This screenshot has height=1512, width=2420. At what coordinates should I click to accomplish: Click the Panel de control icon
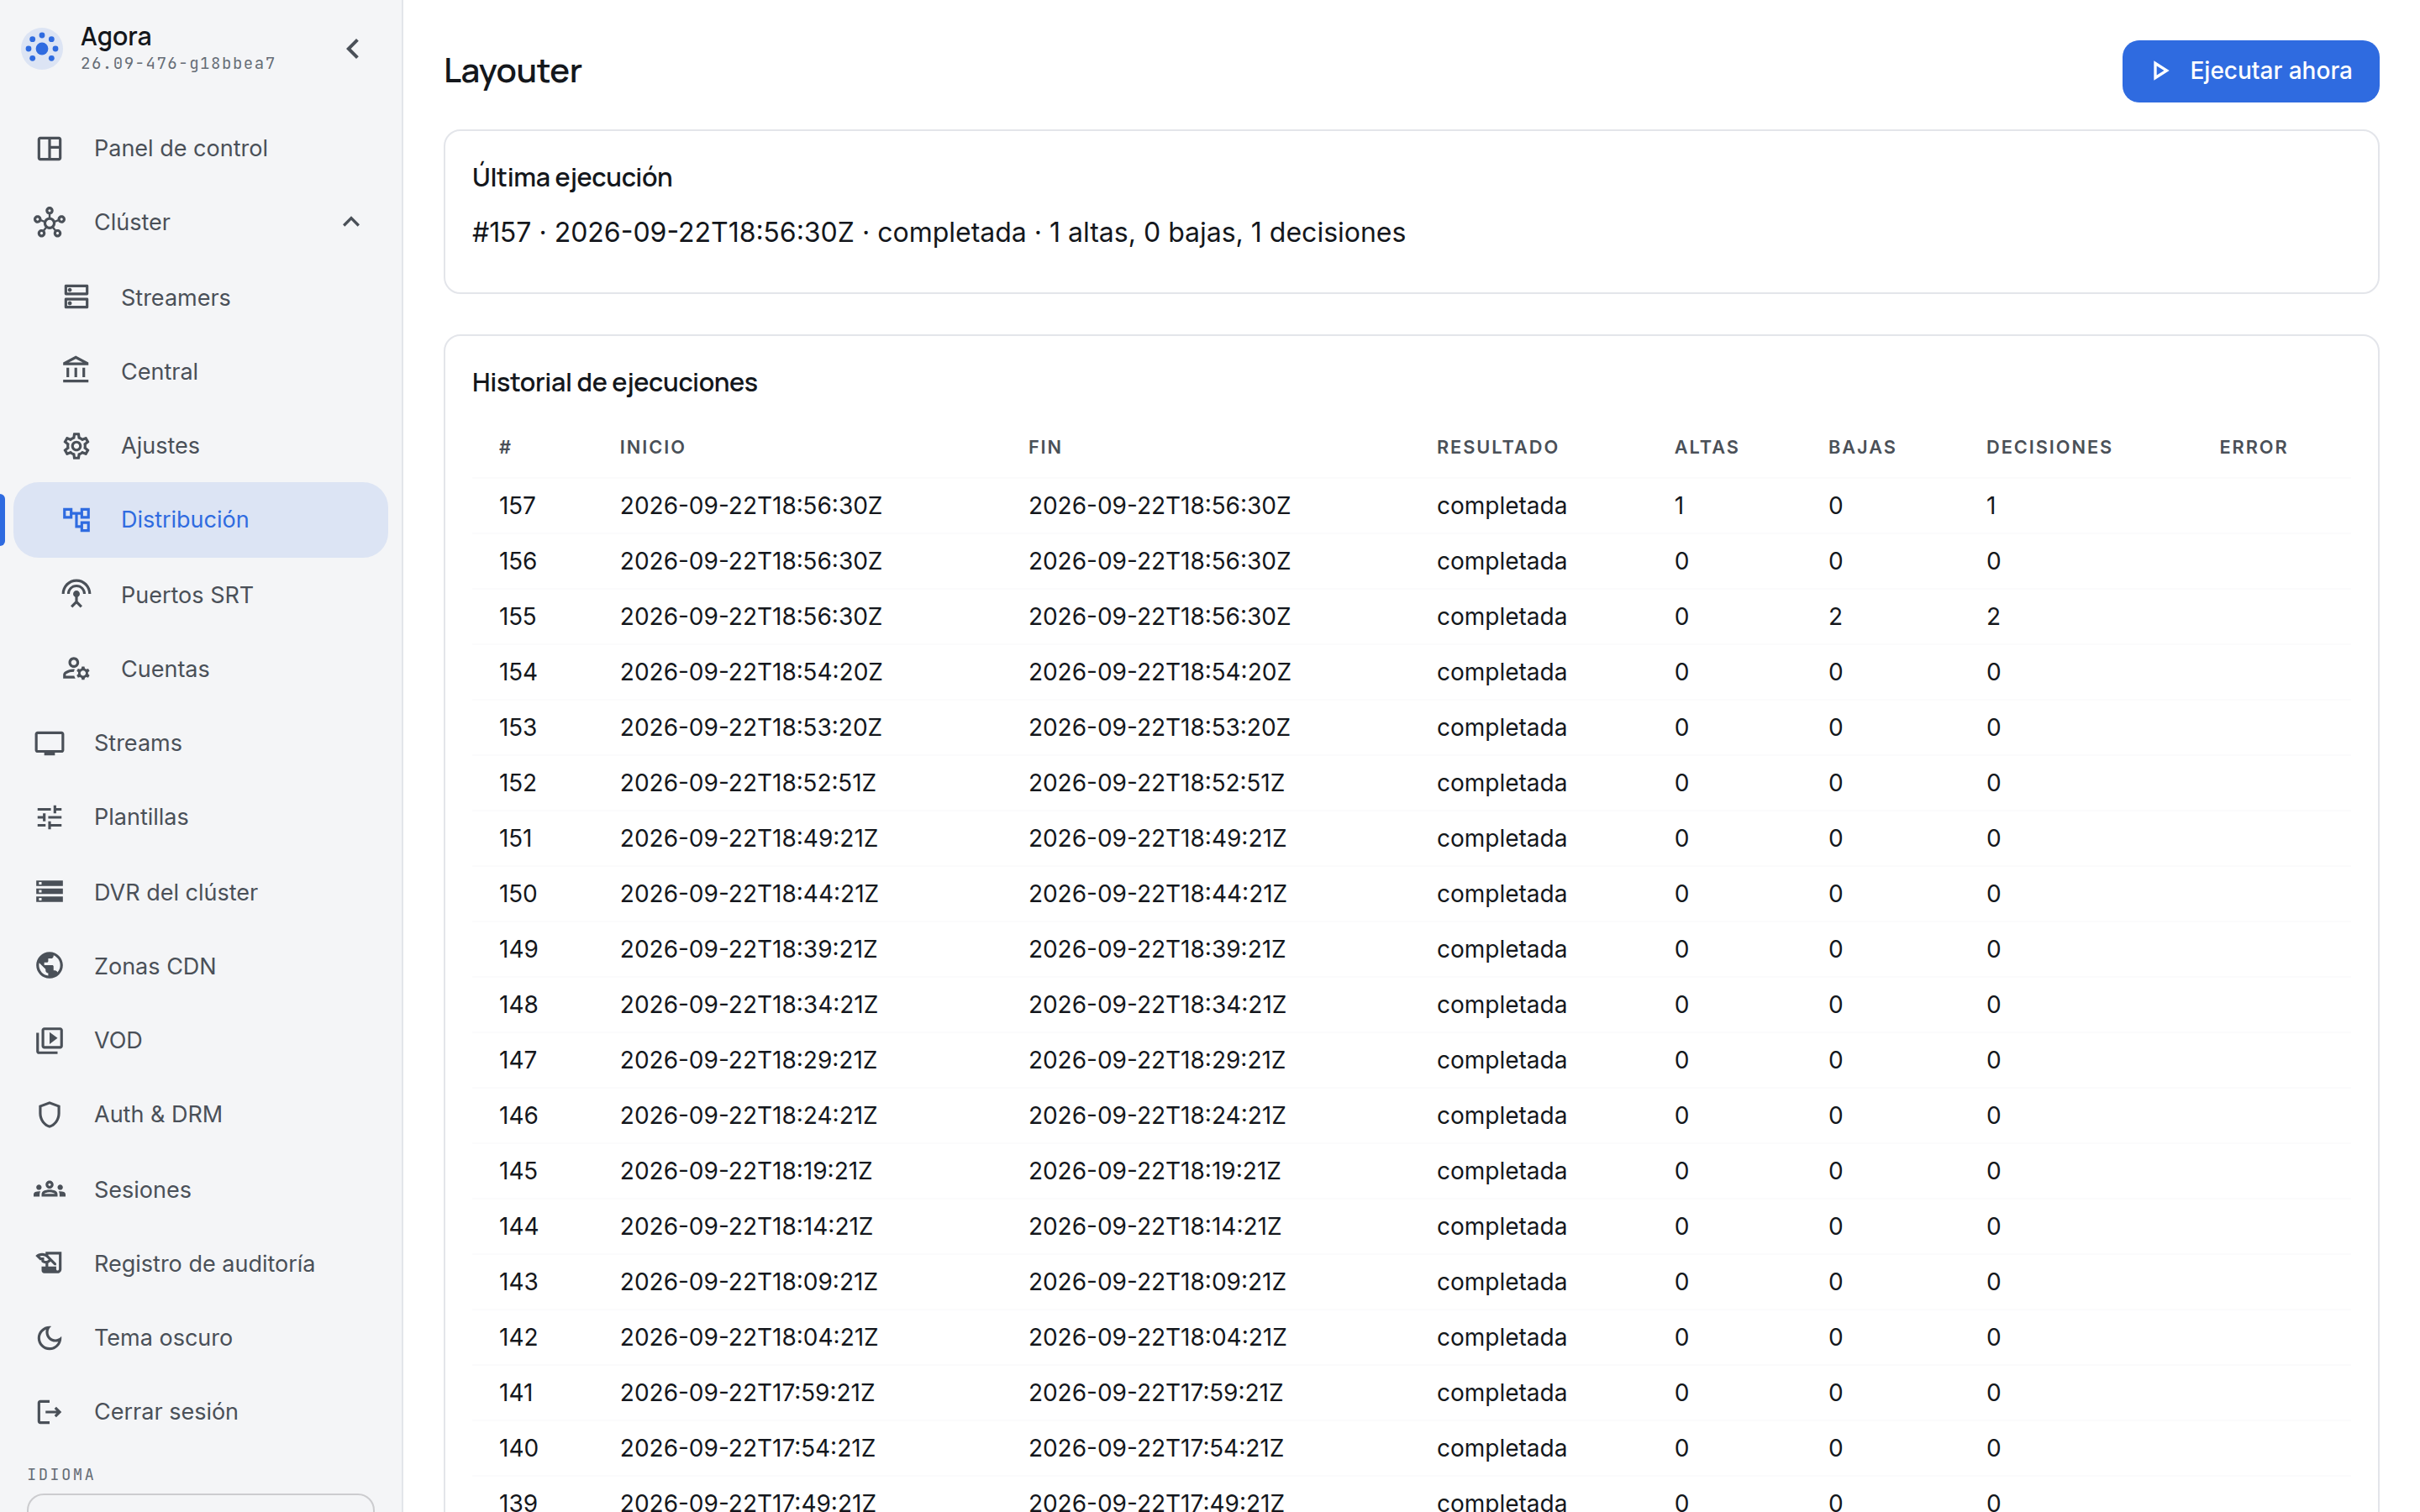[50, 148]
